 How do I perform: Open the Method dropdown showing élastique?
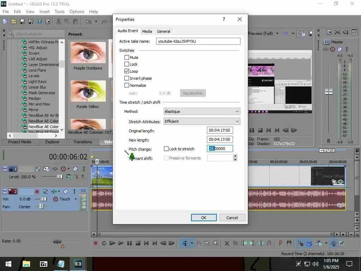(x=202, y=112)
